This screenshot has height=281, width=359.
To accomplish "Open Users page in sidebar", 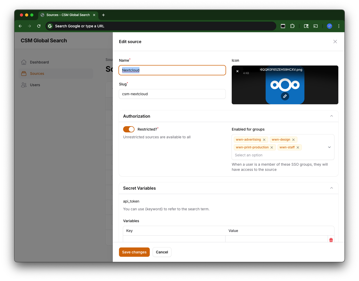I will pos(35,85).
